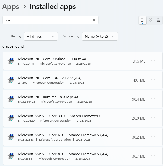Click the Sort by arrows icon
Screen dimensions: 163x166
(64, 36)
